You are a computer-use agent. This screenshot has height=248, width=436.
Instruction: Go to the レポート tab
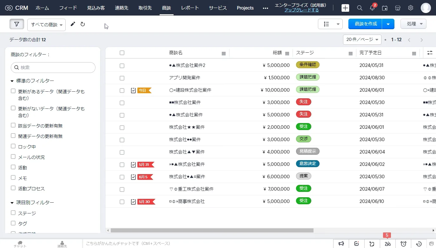(190, 8)
